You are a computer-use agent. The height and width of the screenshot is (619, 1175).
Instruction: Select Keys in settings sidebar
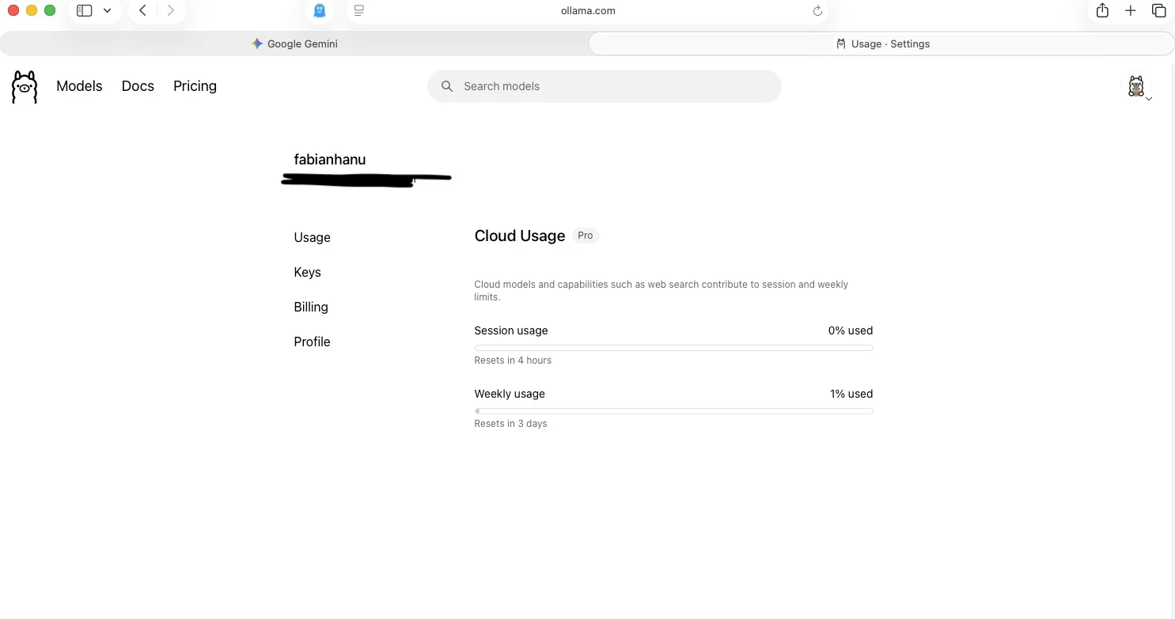(x=307, y=272)
